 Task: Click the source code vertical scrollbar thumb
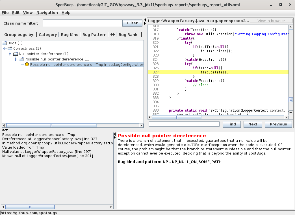click(291, 100)
